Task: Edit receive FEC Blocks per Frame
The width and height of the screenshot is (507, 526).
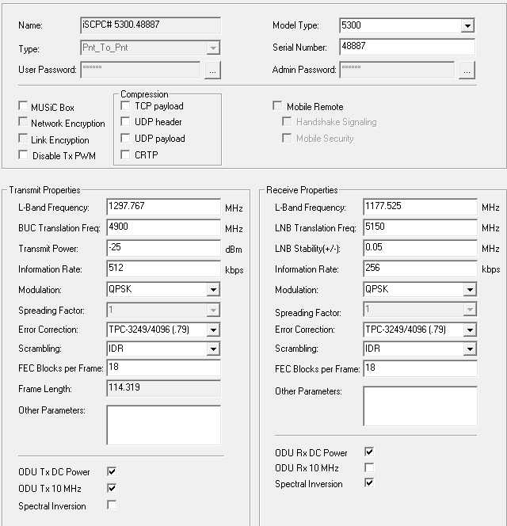Action: (420, 368)
